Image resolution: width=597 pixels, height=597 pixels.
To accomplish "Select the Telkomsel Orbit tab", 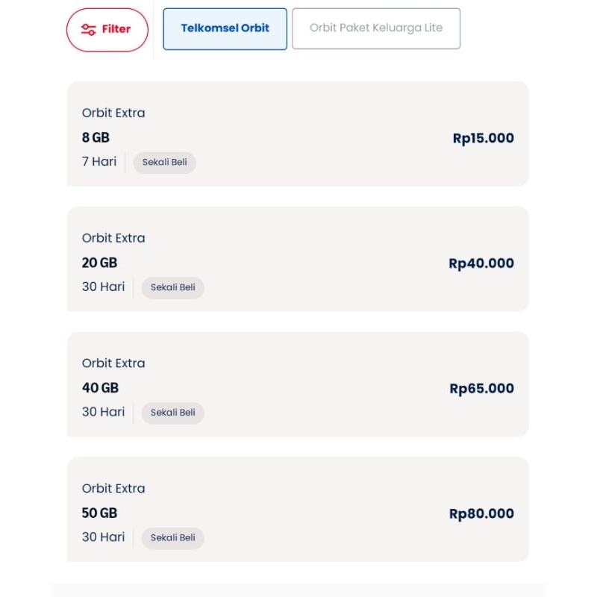I will [x=225, y=29].
